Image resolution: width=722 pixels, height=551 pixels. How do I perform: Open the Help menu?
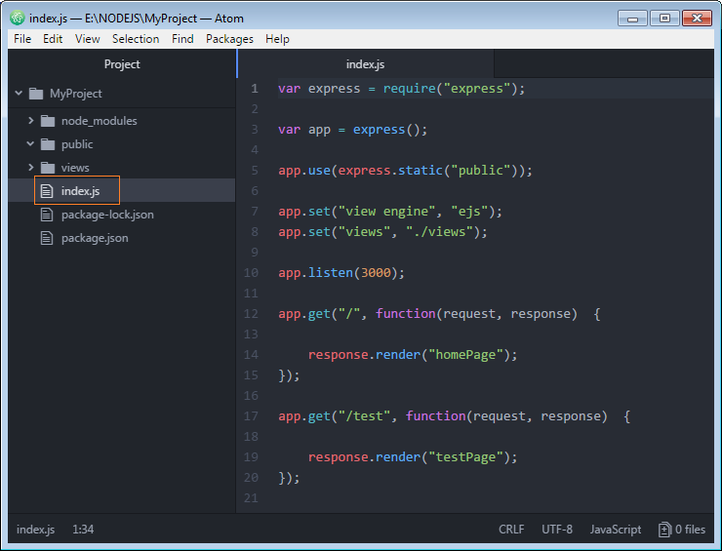pyautogui.click(x=277, y=39)
